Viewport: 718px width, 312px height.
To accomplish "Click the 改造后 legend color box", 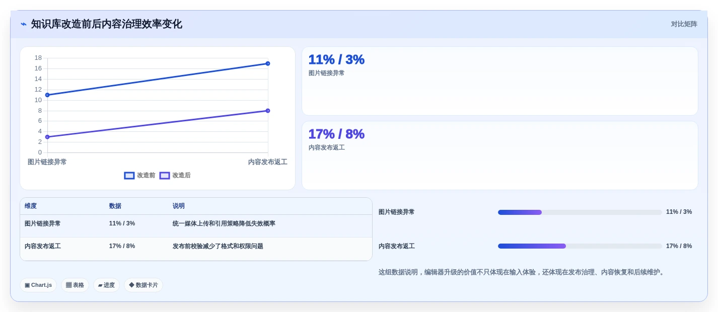I will point(165,176).
